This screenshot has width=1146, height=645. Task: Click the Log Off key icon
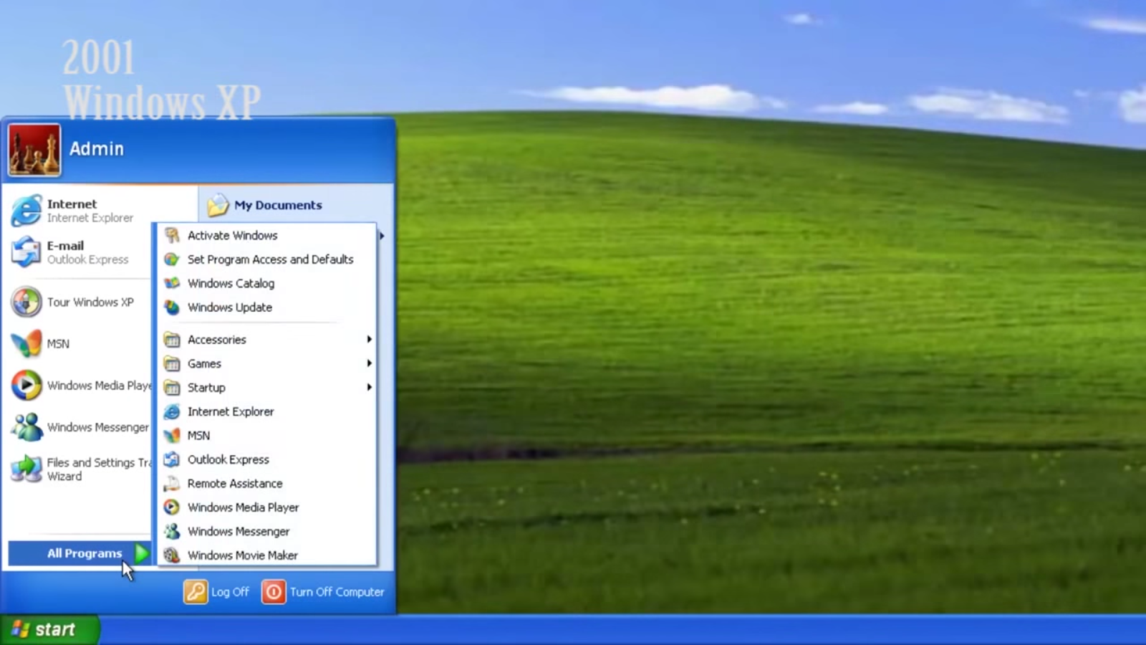click(196, 592)
